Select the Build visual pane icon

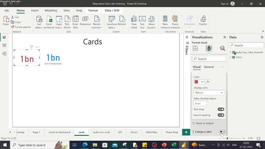click(x=195, y=48)
